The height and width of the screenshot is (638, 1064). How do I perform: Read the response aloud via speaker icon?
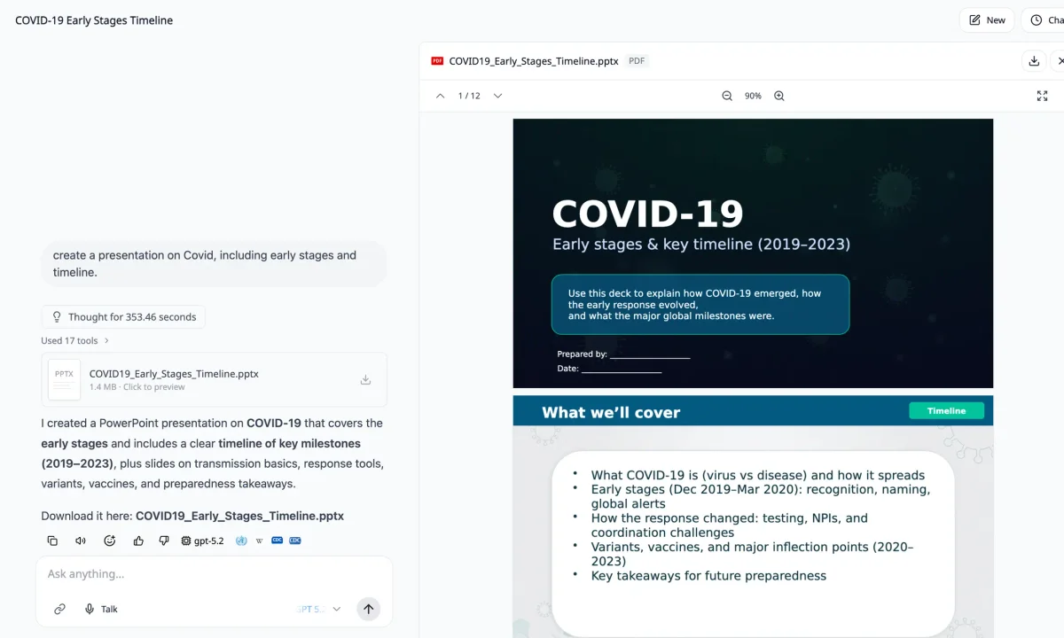(x=80, y=541)
